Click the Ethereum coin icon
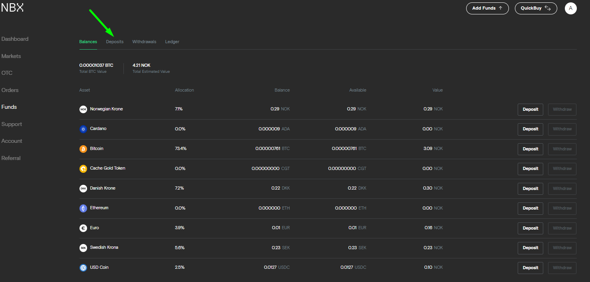 pyautogui.click(x=83, y=208)
